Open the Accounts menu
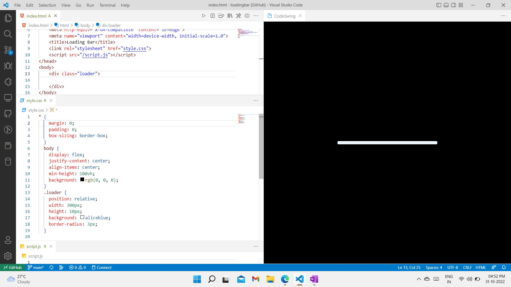 coord(8,240)
